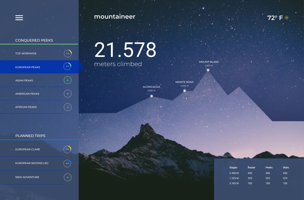Click plus icon beside American Peaks
This screenshot has height=200, width=304.
68,94
